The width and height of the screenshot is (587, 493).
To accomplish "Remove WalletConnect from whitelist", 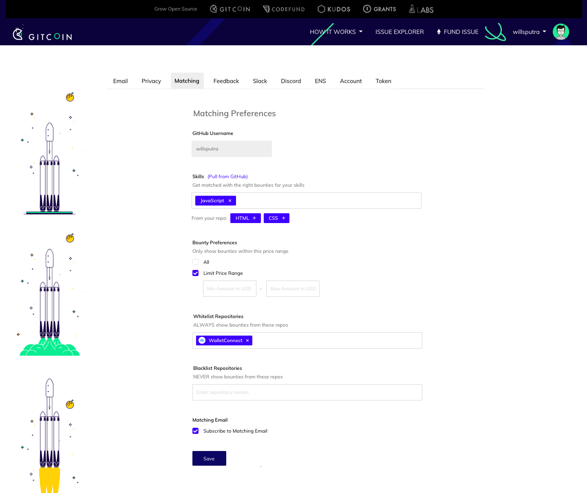I will (x=247, y=340).
